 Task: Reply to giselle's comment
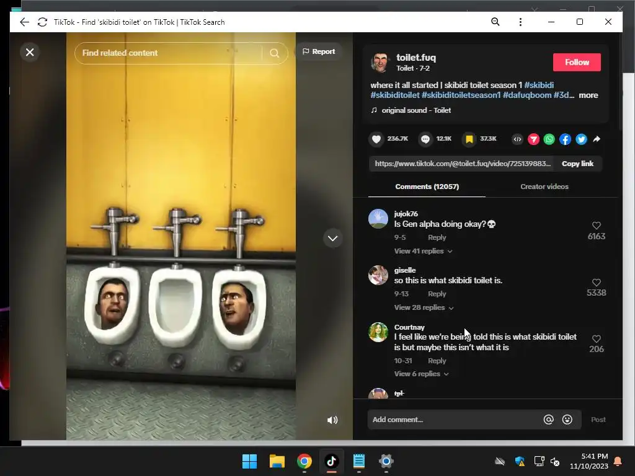click(x=437, y=294)
